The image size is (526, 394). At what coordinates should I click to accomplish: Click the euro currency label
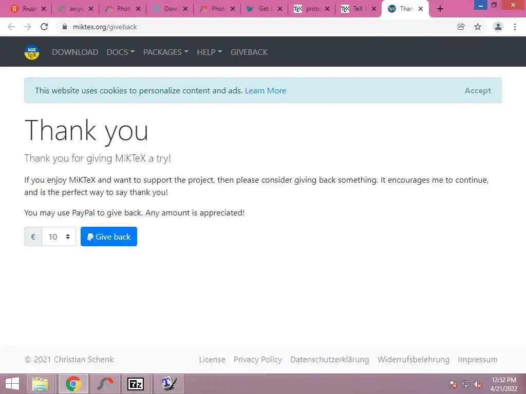pos(33,237)
